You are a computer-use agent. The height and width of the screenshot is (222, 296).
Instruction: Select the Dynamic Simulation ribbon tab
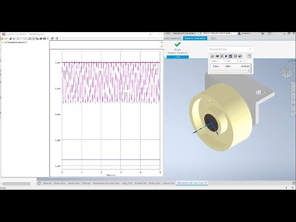tap(195, 38)
